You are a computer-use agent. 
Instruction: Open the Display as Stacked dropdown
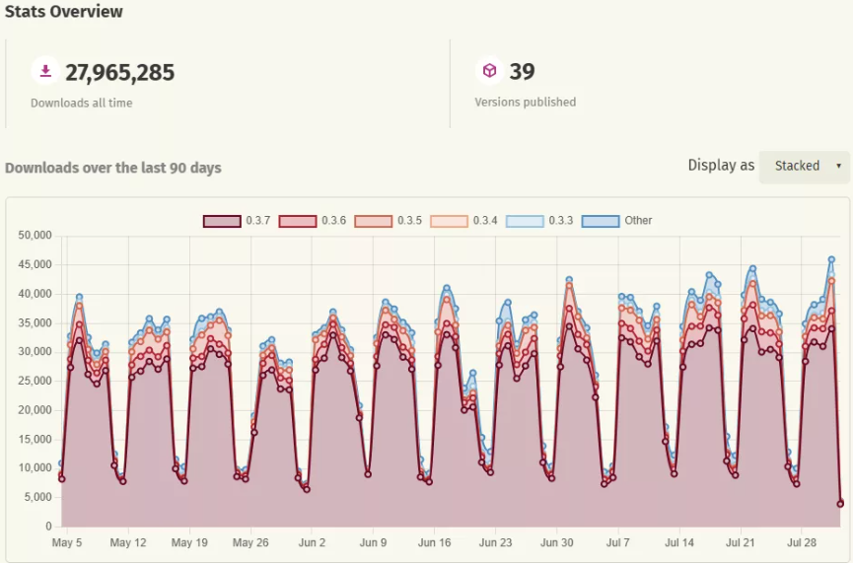pyautogui.click(x=804, y=166)
